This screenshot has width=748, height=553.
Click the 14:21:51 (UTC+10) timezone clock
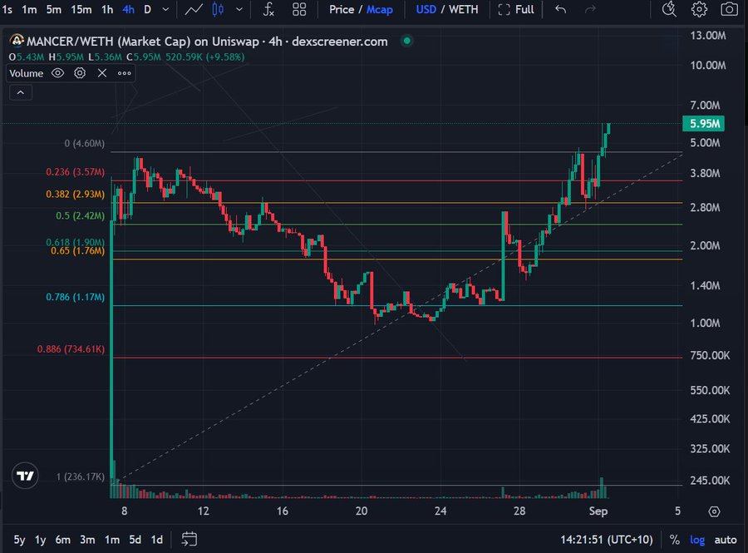click(607, 540)
